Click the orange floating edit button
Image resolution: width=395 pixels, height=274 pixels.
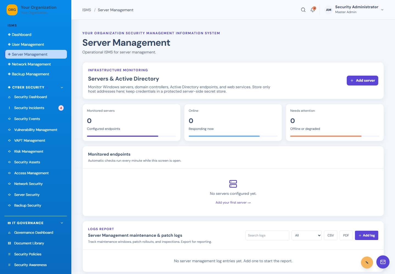click(367, 262)
